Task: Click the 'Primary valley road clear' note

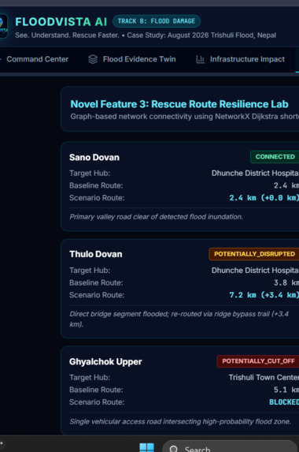Action: [156, 217]
